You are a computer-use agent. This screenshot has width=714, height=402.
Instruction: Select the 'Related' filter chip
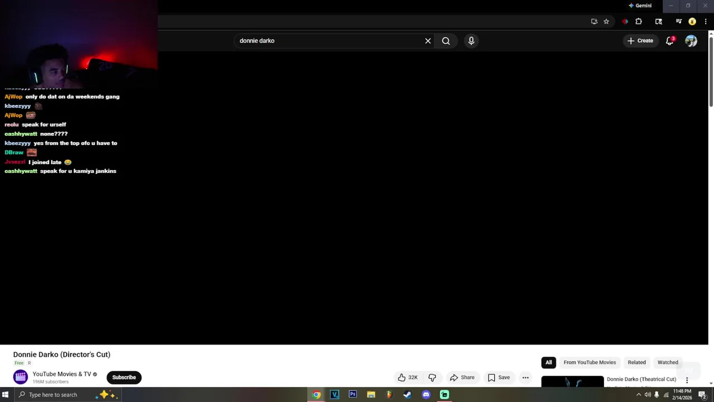[x=636, y=362]
